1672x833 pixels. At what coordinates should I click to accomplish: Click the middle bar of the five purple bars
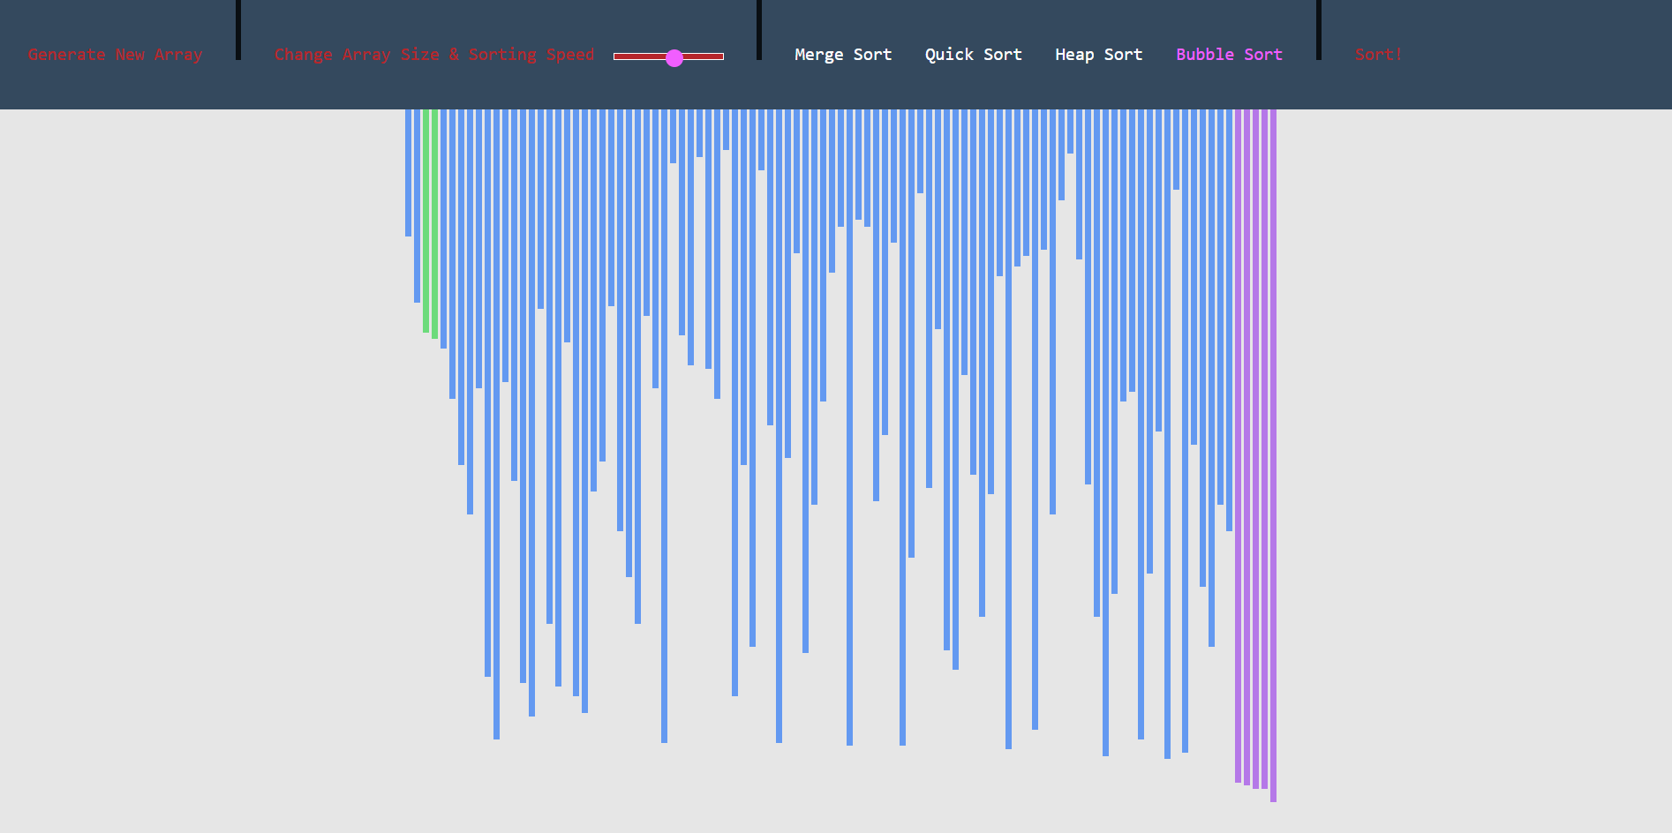pyautogui.click(x=1255, y=441)
